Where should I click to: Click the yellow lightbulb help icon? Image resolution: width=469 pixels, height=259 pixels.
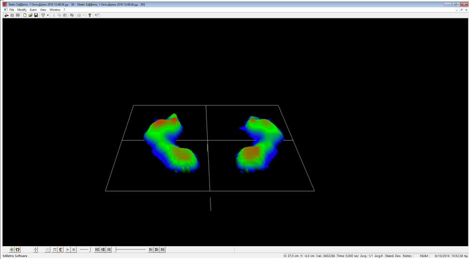90,15
